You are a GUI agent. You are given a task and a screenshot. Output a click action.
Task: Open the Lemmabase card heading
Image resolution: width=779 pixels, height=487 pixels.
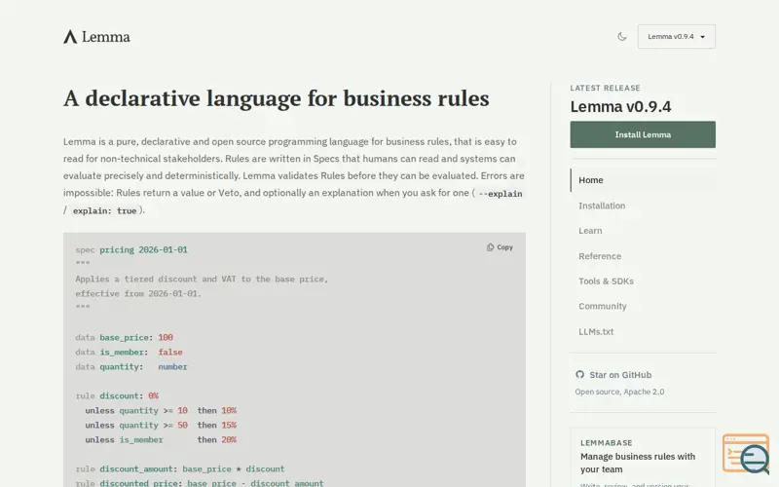pos(638,463)
